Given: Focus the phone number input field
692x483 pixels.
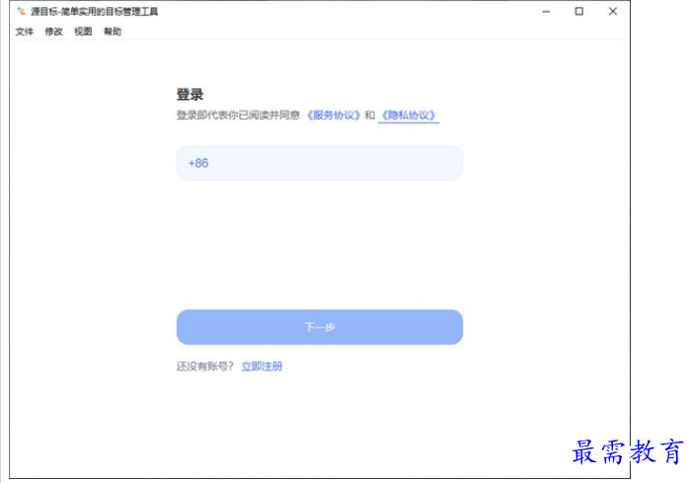Looking at the screenshot, I should [320, 163].
